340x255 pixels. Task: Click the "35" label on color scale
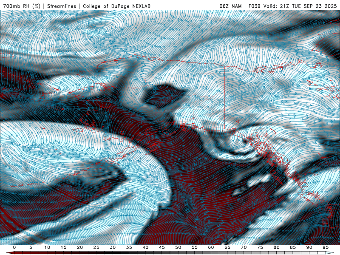pos(129,247)
